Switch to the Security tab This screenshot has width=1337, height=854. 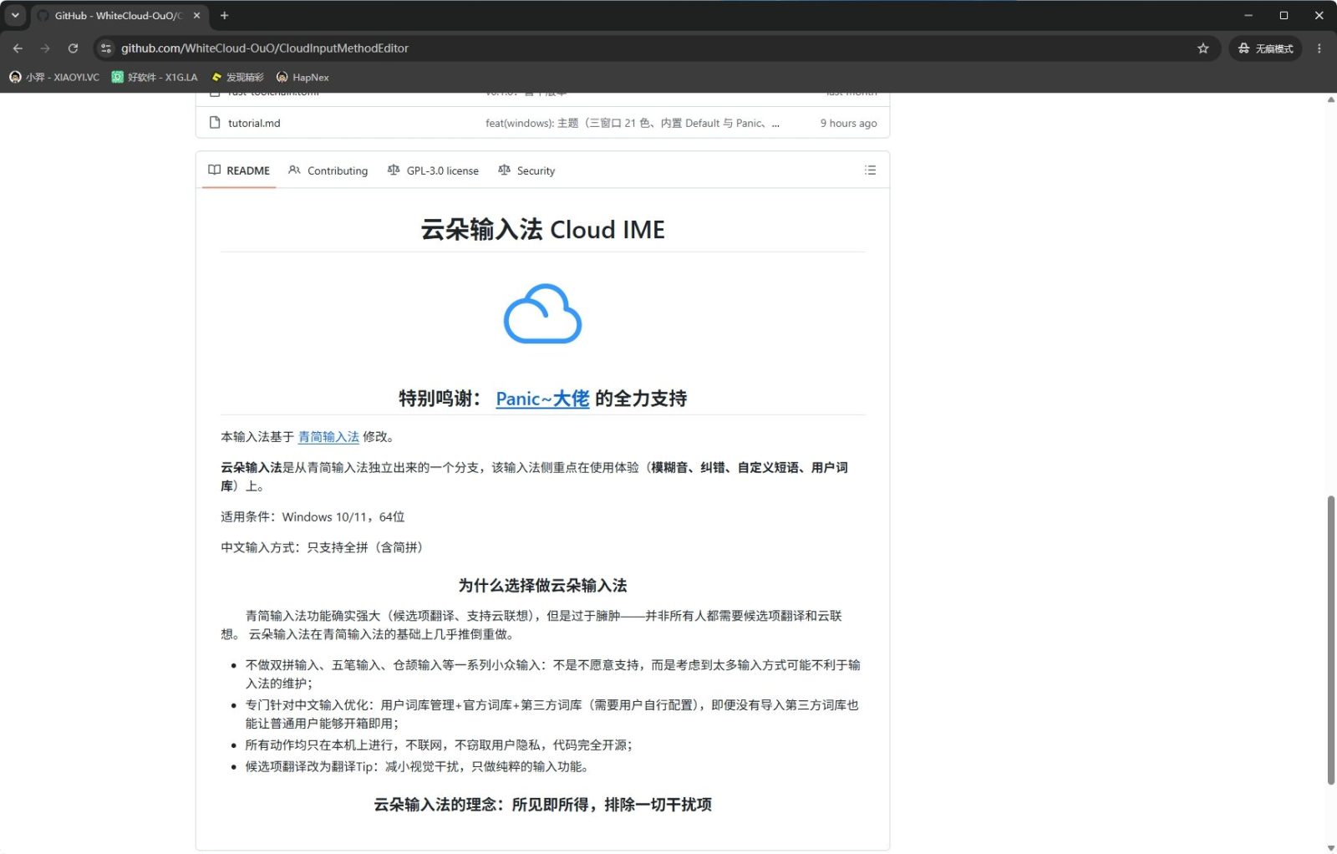(x=526, y=170)
